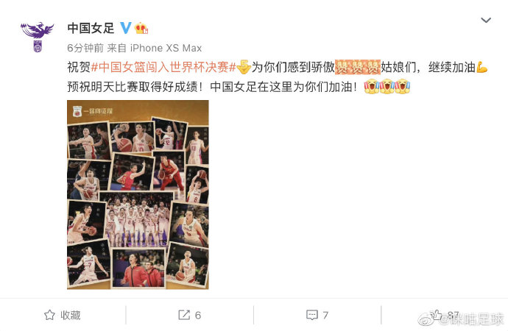Open the basketball team collage image
508x331 pixels.
[x=138, y=194]
